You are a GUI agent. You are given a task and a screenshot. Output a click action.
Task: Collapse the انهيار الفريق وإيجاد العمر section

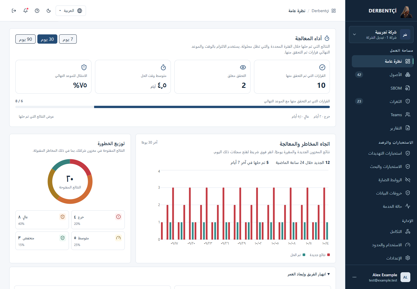(309, 274)
